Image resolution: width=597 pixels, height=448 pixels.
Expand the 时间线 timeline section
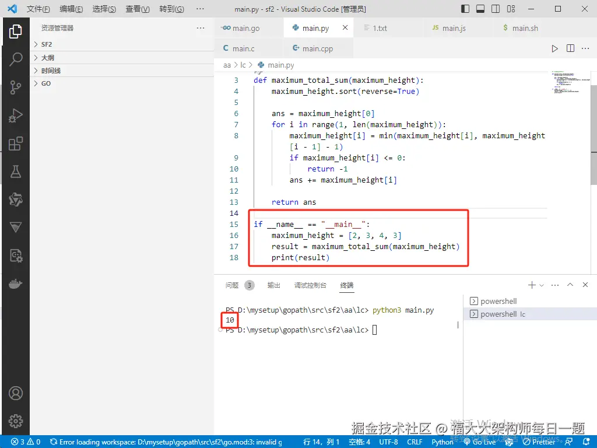tap(122, 71)
